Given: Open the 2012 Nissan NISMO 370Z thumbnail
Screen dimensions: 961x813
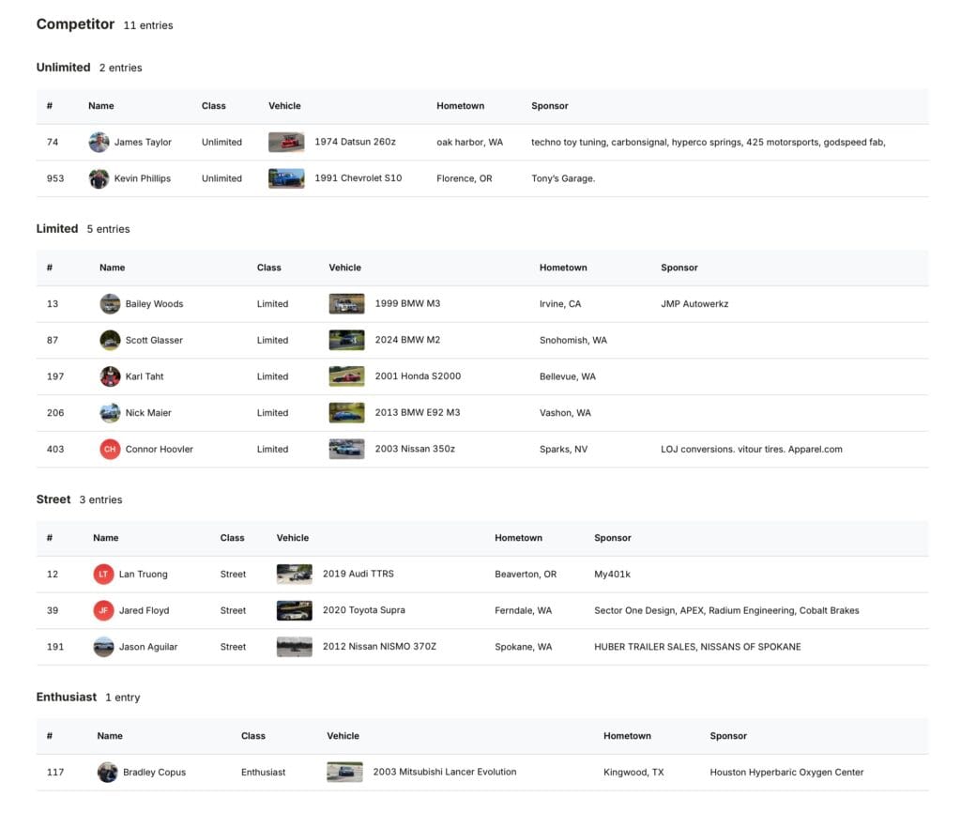Looking at the screenshot, I should [294, 647].
